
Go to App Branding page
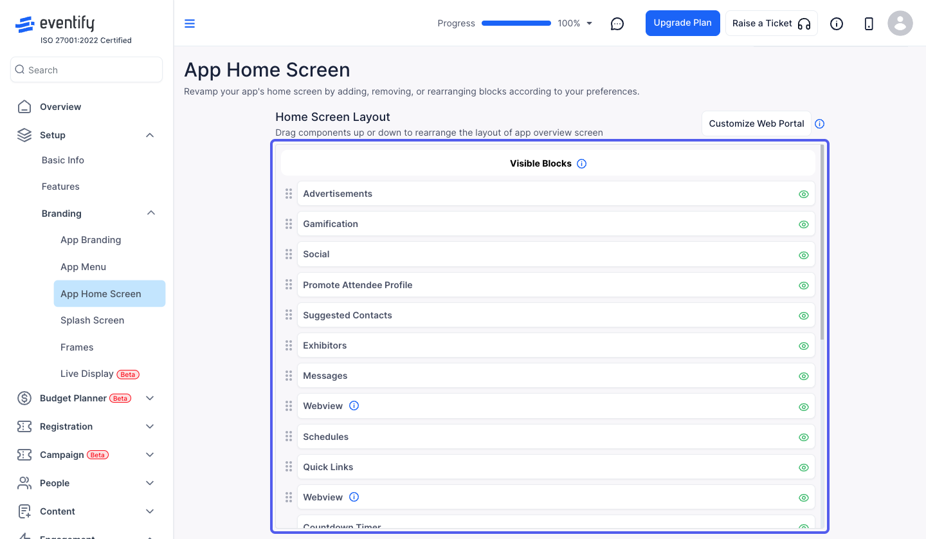pyautogui.click(x=91, y=240)
